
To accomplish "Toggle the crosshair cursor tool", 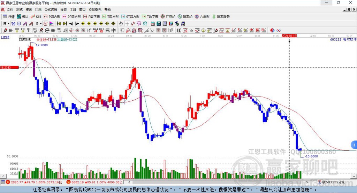I will [x=127, y=24].
